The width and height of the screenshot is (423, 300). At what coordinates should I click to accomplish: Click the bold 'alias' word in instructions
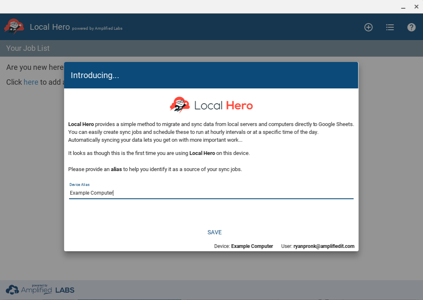point(116,169)
